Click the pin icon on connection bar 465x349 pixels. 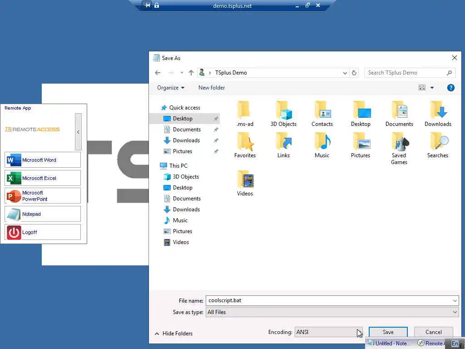point(147,5)
